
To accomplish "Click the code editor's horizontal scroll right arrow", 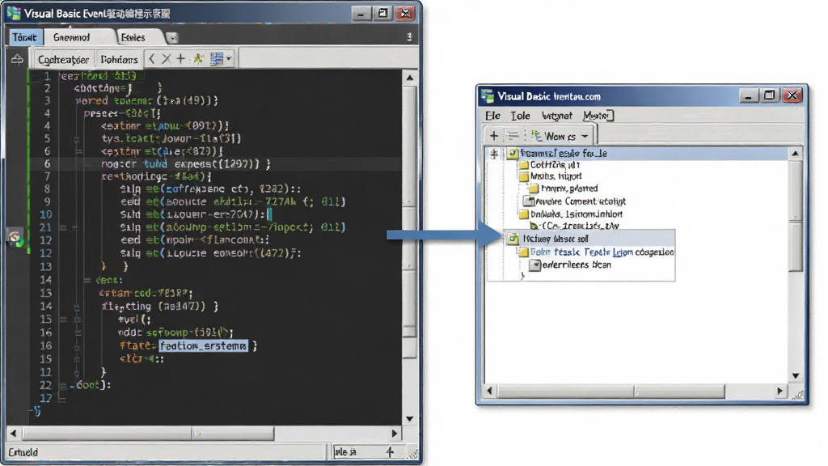I will coord(394,434).
